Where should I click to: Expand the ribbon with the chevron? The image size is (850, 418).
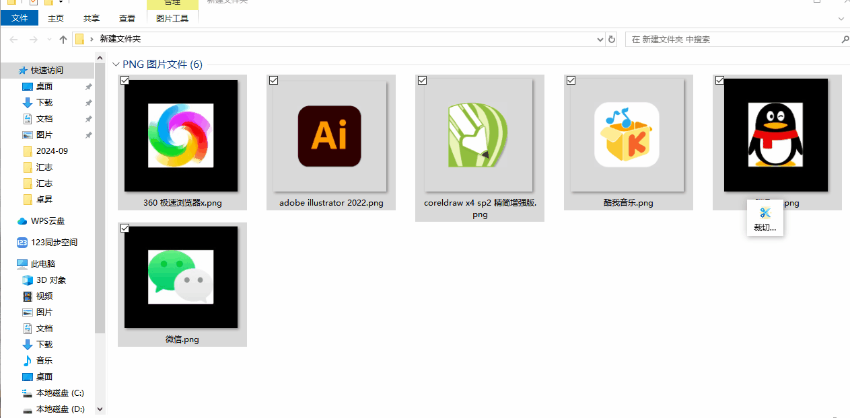pyautogui.click(x=842, y=18)
